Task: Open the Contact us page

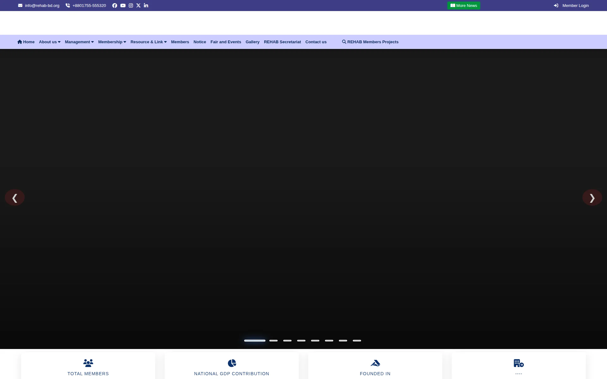Action: point(316,42)
